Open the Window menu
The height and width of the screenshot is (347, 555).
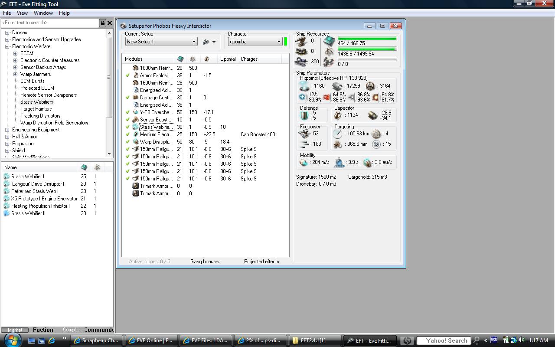pos(43,13)
